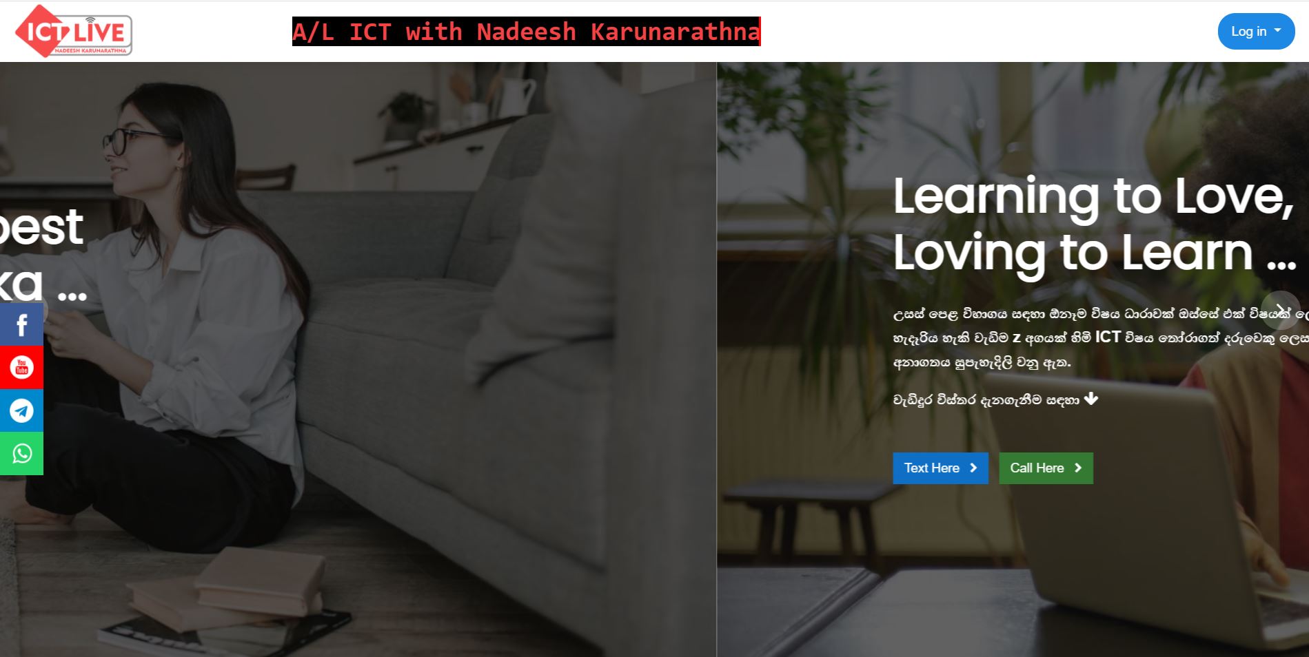Open the YouTube channel icon
Image resolution: width=1309 pixels, height=657 pixels.
21,367
